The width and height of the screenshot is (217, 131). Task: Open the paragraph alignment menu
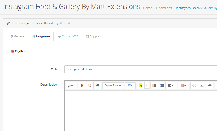coord(171,86)
